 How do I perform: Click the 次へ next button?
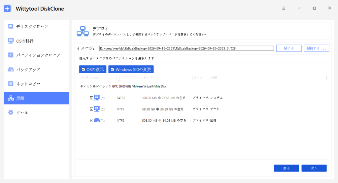tap(314, 168)
